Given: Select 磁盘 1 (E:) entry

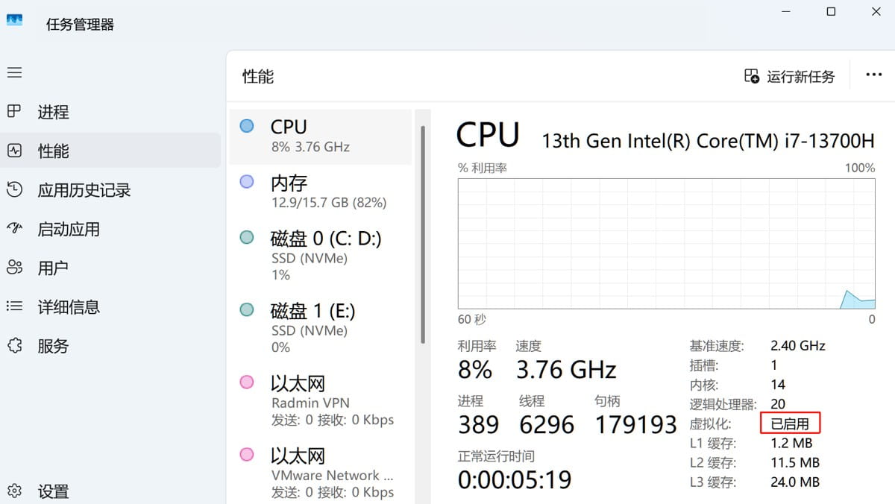Looking at the screenshot, I should (321, 328).
